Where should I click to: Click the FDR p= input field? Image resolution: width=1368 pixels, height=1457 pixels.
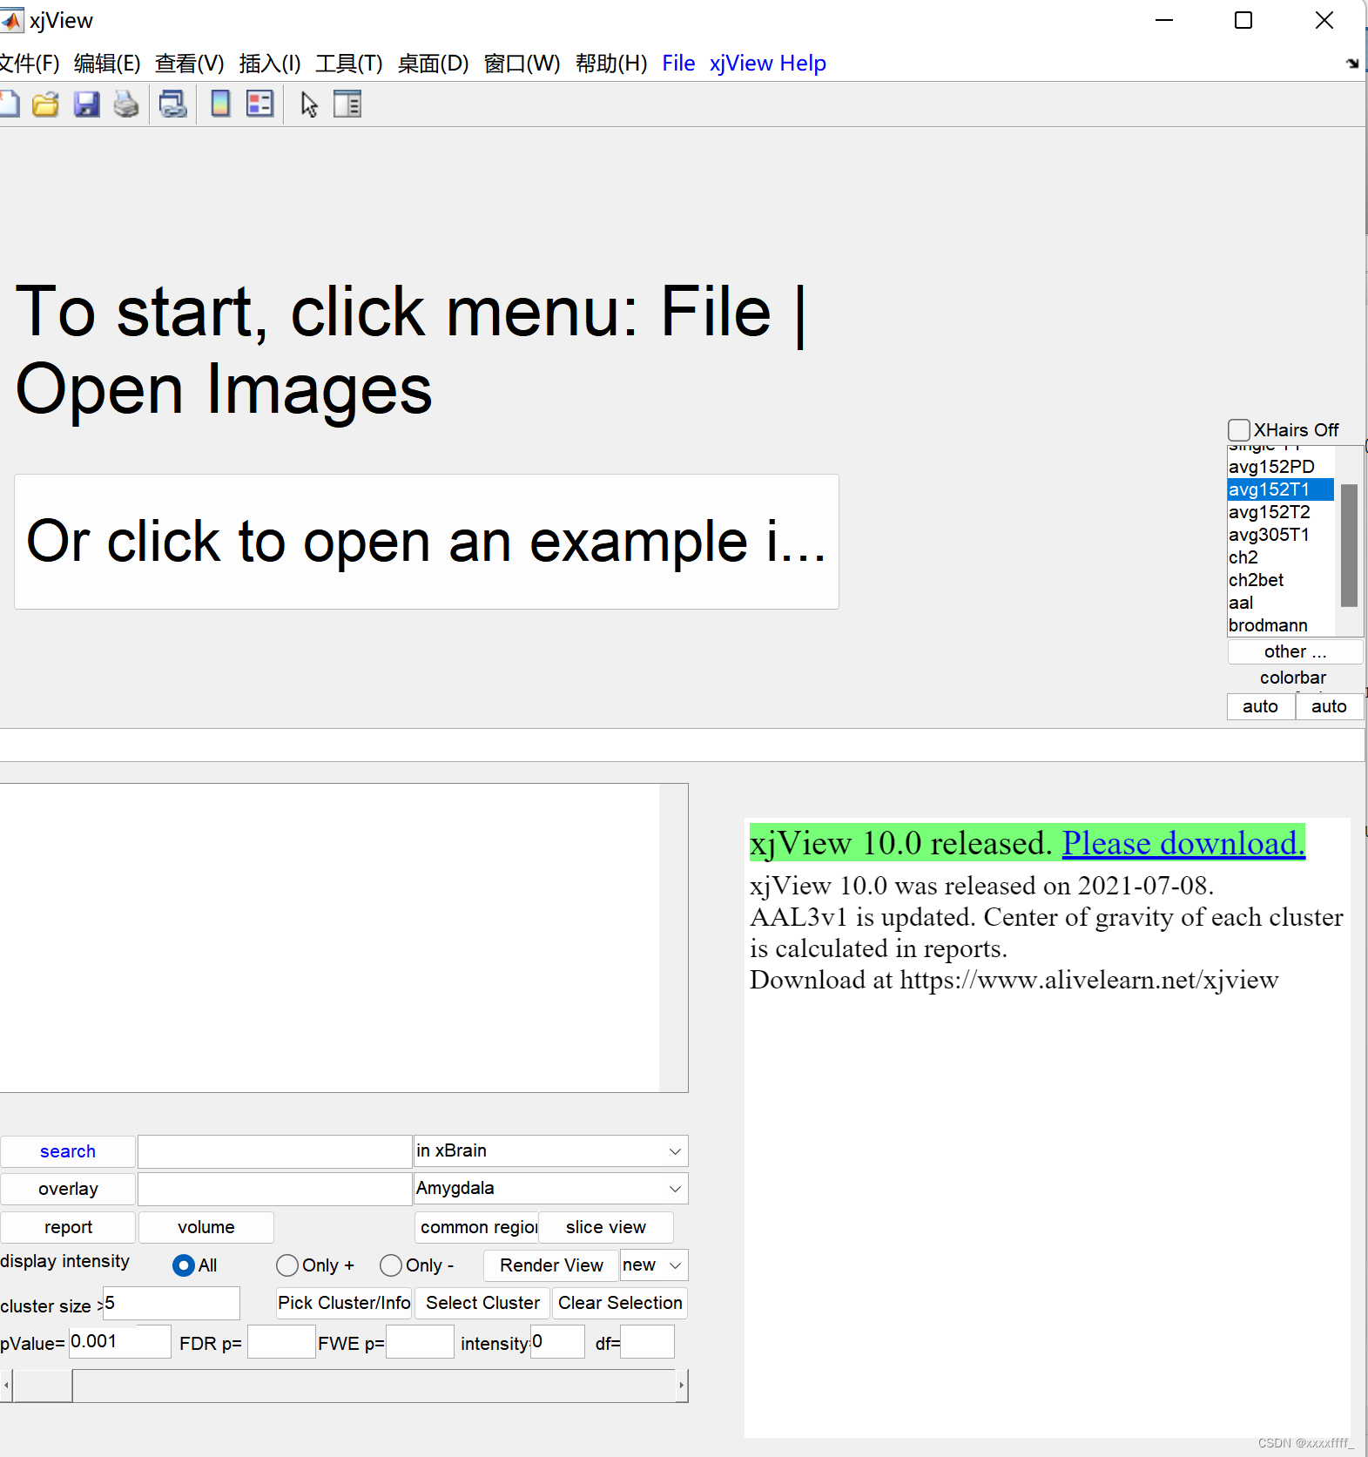(281, 1342)
